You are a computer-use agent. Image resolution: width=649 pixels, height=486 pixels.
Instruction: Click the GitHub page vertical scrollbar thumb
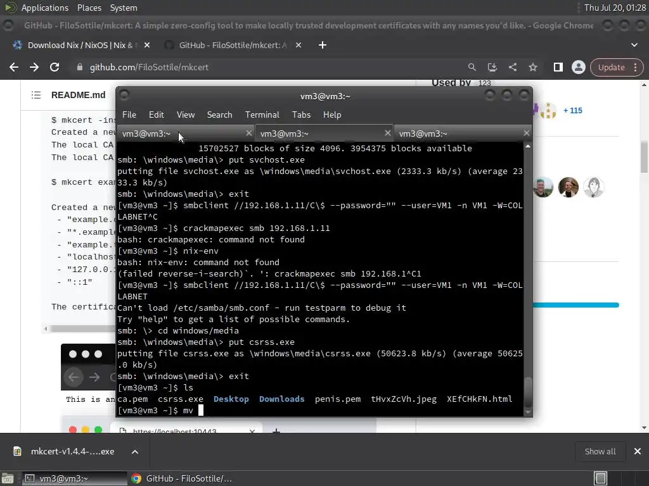pyautogui.click(x=644, y=157)
